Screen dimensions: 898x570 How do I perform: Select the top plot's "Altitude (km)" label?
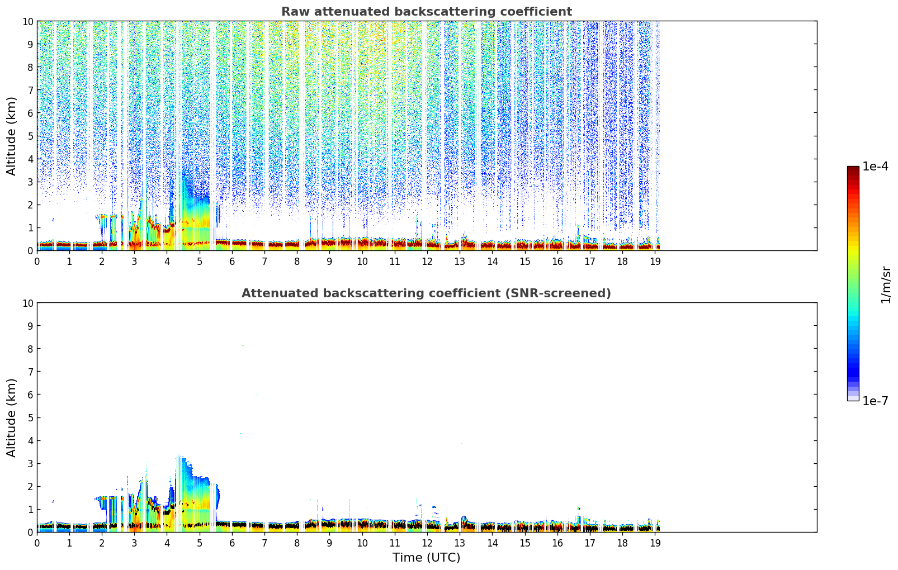(12, 136)
